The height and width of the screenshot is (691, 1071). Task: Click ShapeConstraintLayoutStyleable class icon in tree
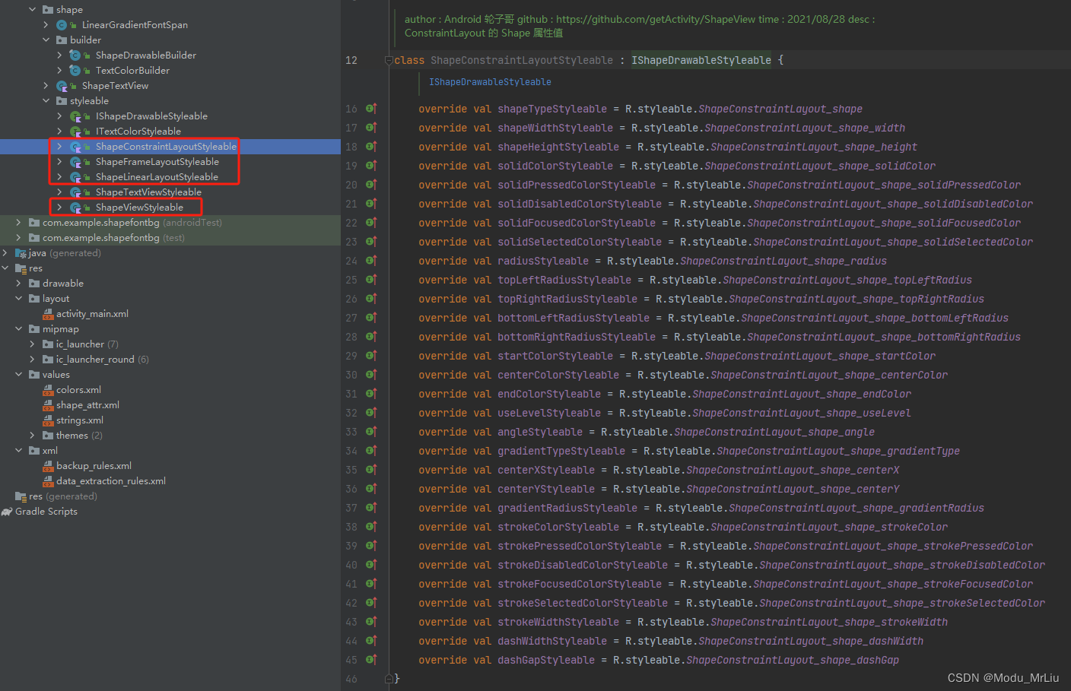[x=75, y=147]
